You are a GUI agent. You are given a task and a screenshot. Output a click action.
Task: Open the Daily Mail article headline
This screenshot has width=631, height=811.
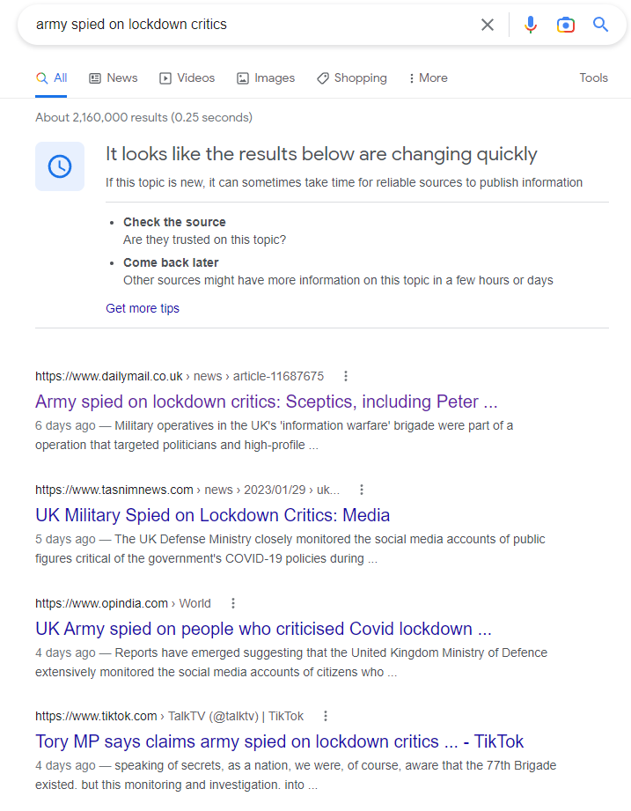[266, 402]
